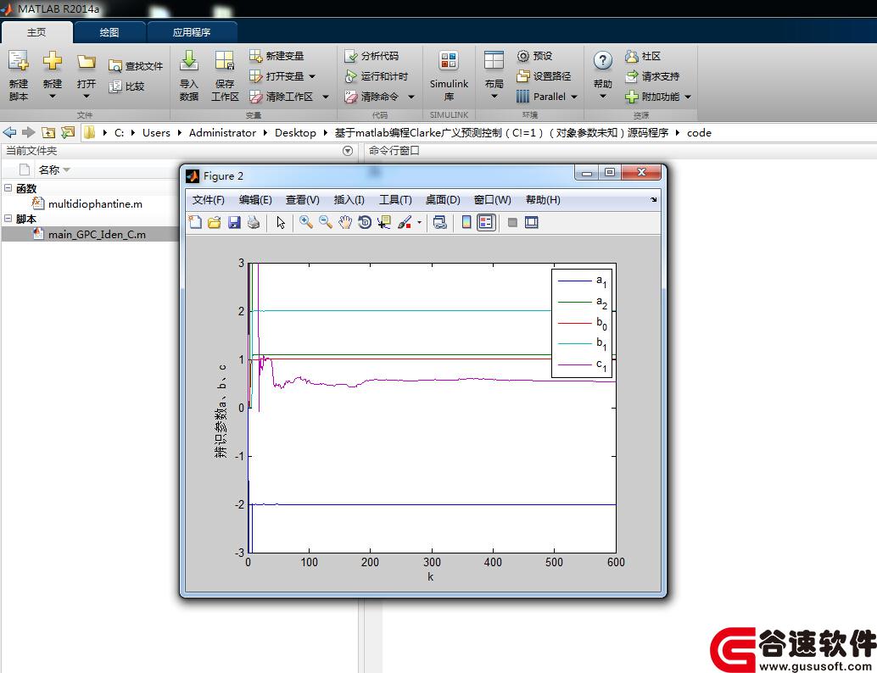Viewport: 877px width, 673px height.
Task: Open 窗口(W) menu in Figure 2
Action: coord(492,199)
